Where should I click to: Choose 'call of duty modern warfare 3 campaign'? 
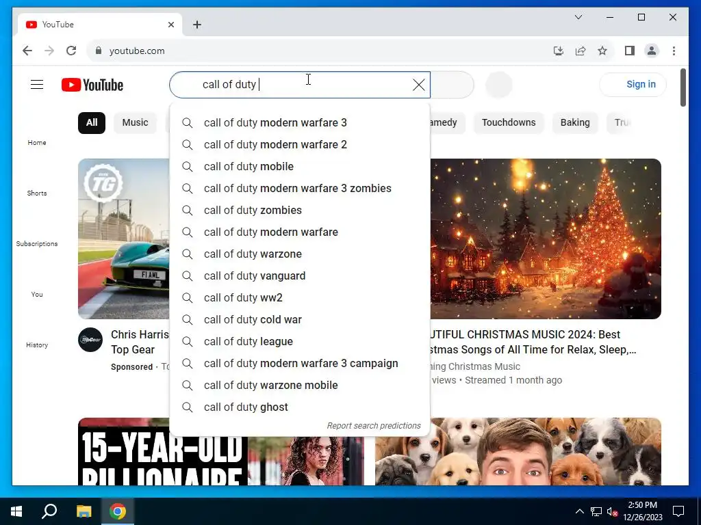coord(300,364)
